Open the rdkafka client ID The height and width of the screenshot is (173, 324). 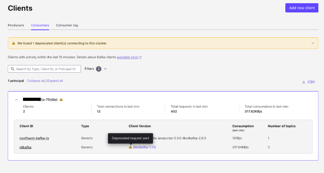(x=25, y=147)
